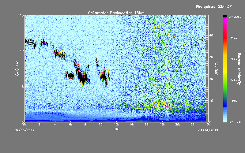Click the '10' km tick on left axis
The height and width of the screenshot is (153, 245).
click(x=22, y=51)
